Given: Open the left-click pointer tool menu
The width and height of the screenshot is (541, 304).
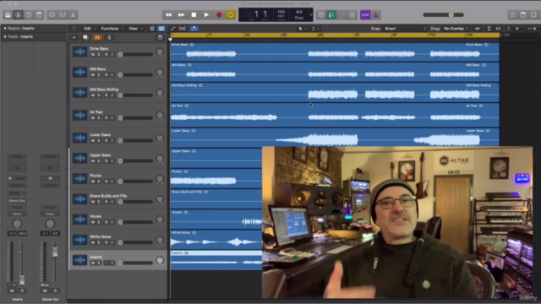Looking at the screenshot, I should [x=302, y=29].
